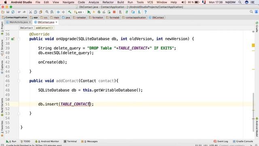Viewport: 259px width, 146px height.
Task: Open the Event Log
Action: pyautogui.click(x=221, y=142)
